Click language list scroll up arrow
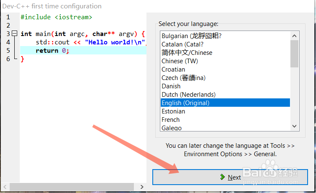Image resolution: width=316 pixels, height=193 pixels. coord(294,36)
